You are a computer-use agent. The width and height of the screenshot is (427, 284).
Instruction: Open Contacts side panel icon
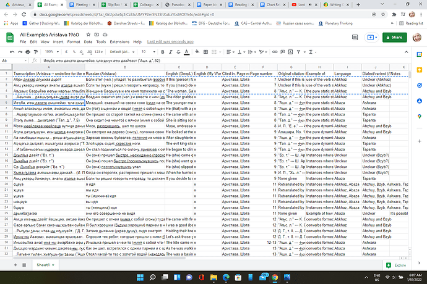click(x=420, y=101)
